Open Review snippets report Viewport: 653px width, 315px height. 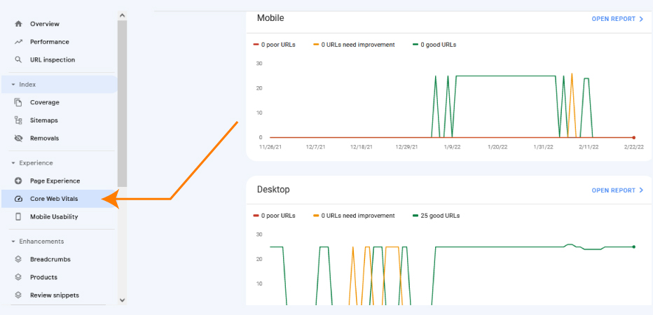pos(55,295)
